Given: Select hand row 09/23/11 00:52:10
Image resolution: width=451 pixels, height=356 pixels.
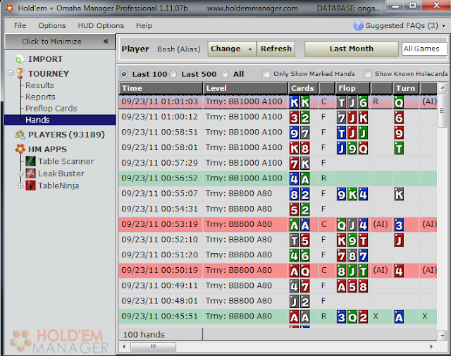Looking at the screenshot, I should tap(278, 240).
